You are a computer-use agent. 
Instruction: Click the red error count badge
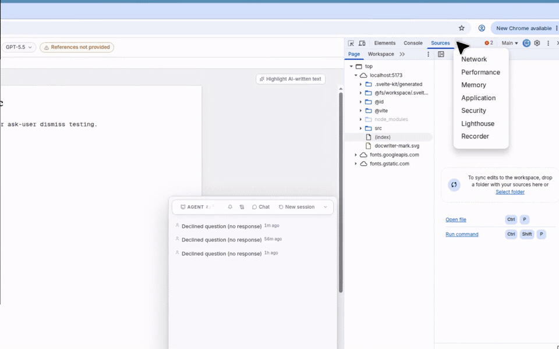point(489,43)
